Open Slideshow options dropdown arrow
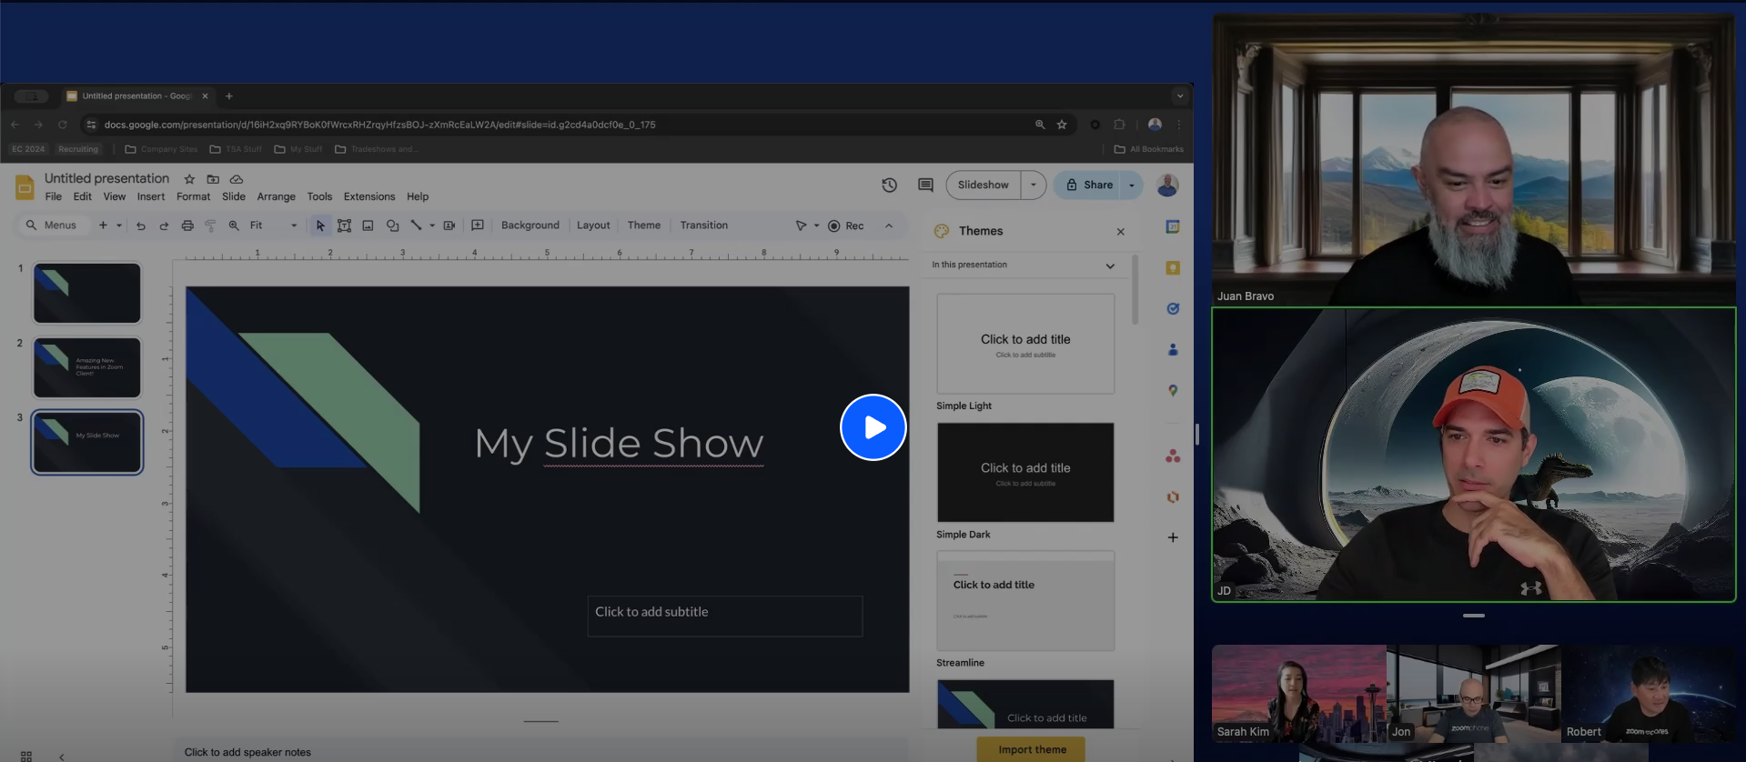Image resolution: width=1746 pixels, height=762 pixels. coord(1034,185)
